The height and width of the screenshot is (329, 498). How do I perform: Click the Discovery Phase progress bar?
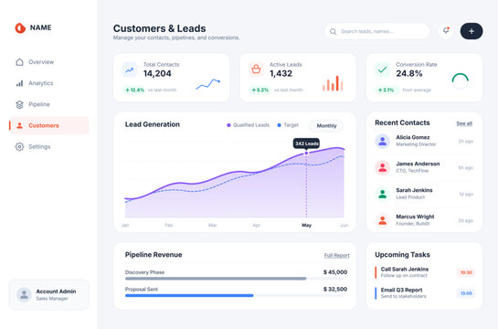point(235,279)
